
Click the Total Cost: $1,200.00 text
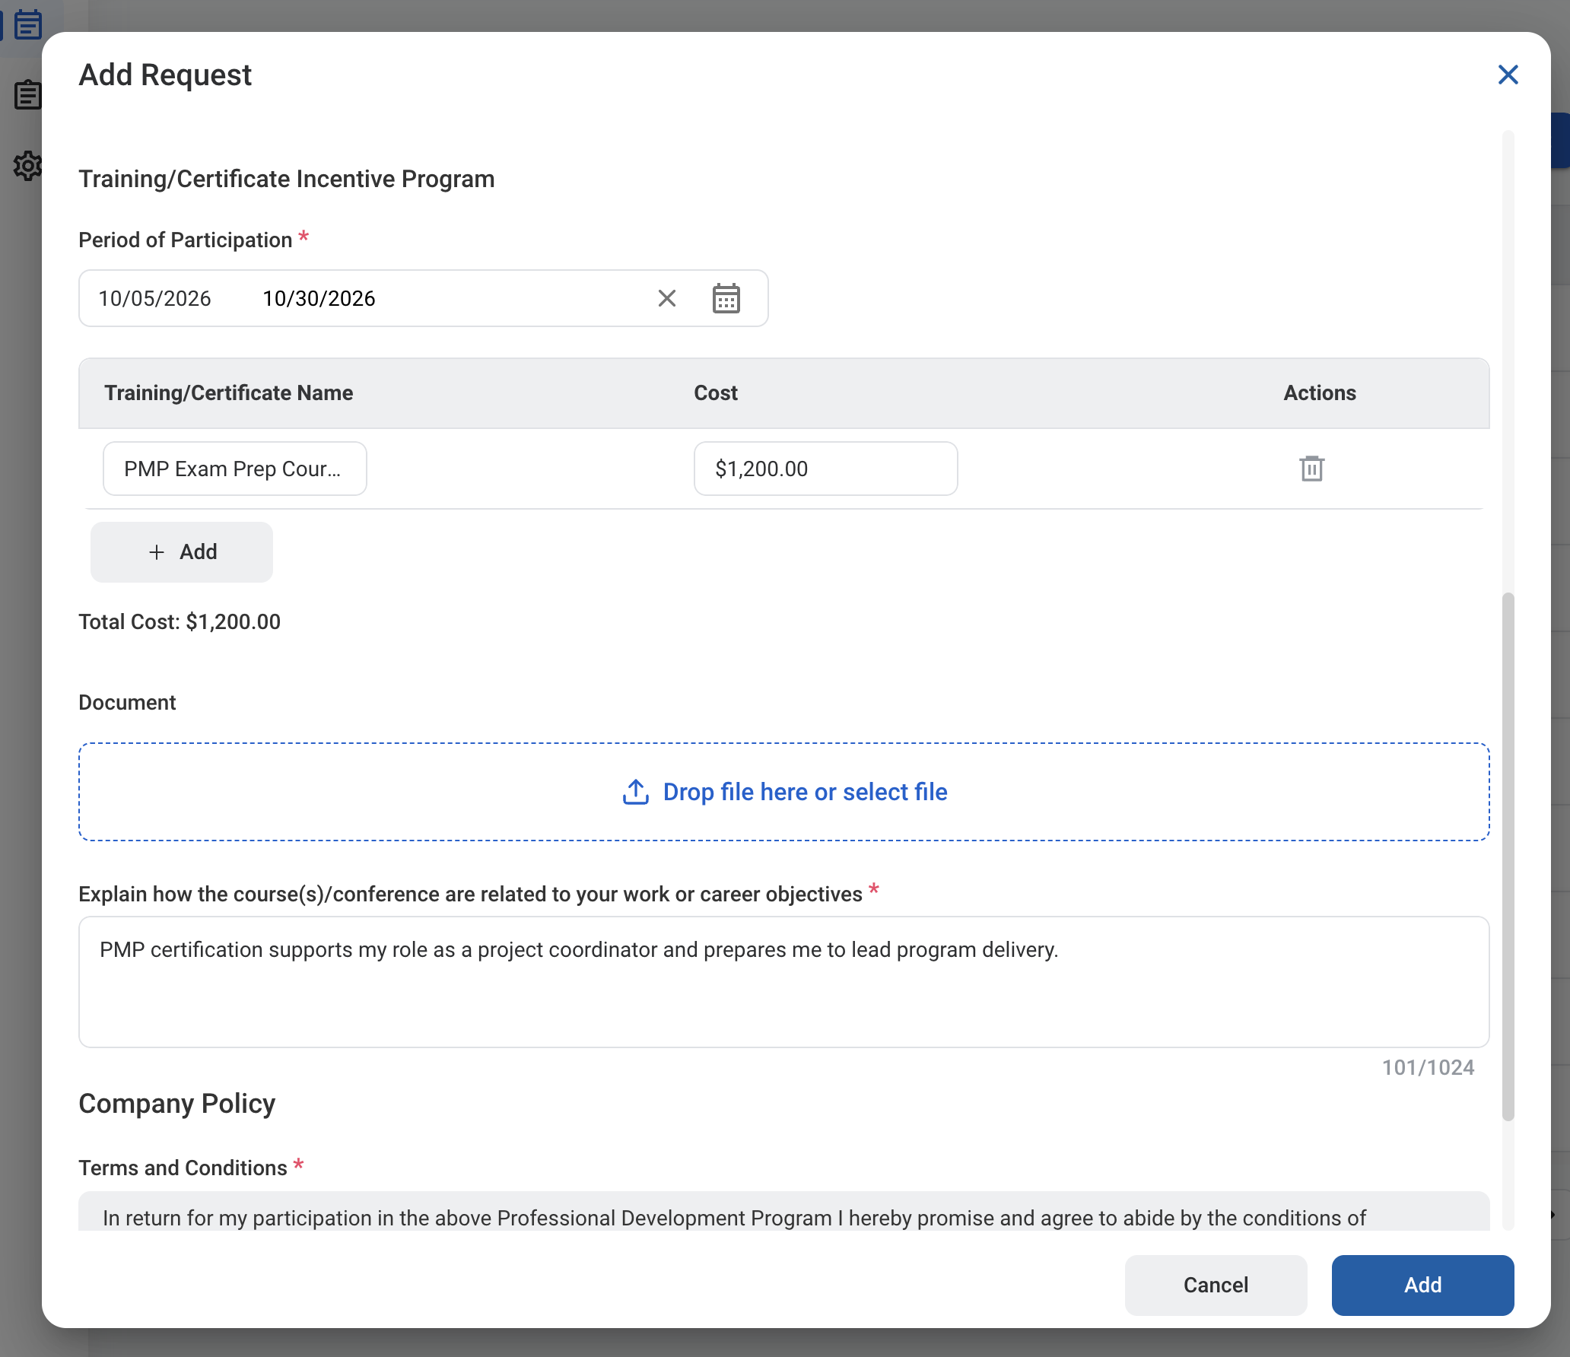tap(180, 622)
